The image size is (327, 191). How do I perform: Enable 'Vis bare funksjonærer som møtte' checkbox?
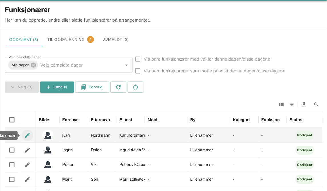pos(138,71)
